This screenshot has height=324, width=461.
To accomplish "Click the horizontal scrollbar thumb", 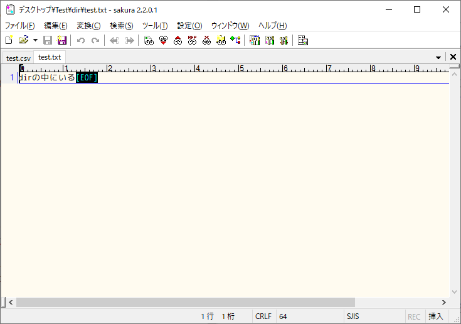I will tap(186, 302).
